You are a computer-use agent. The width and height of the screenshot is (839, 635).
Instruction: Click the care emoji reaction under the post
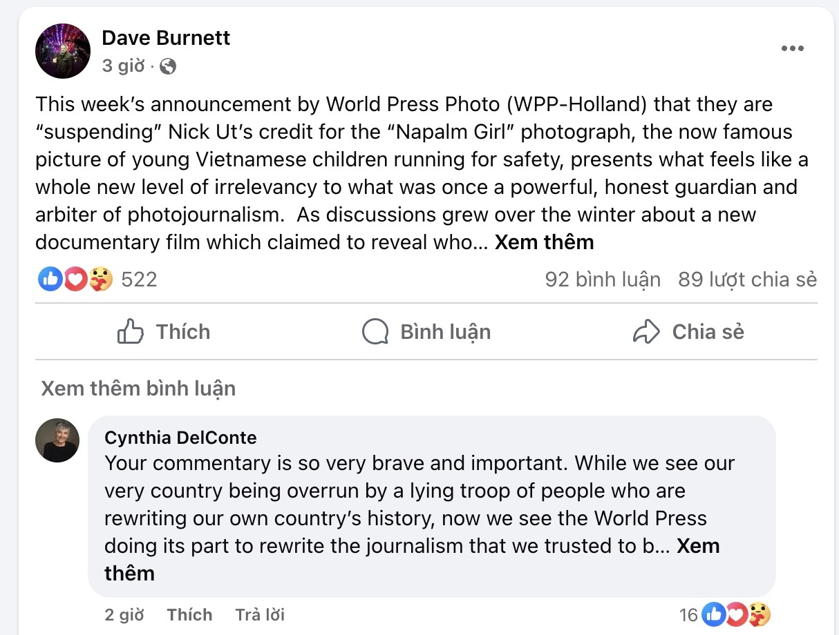point(100,279)
